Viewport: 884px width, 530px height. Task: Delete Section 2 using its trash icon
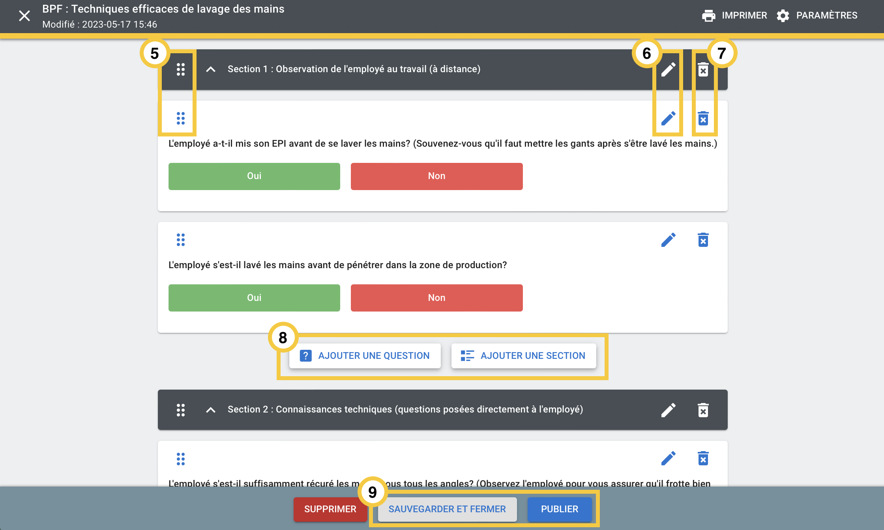coord(703,410)
